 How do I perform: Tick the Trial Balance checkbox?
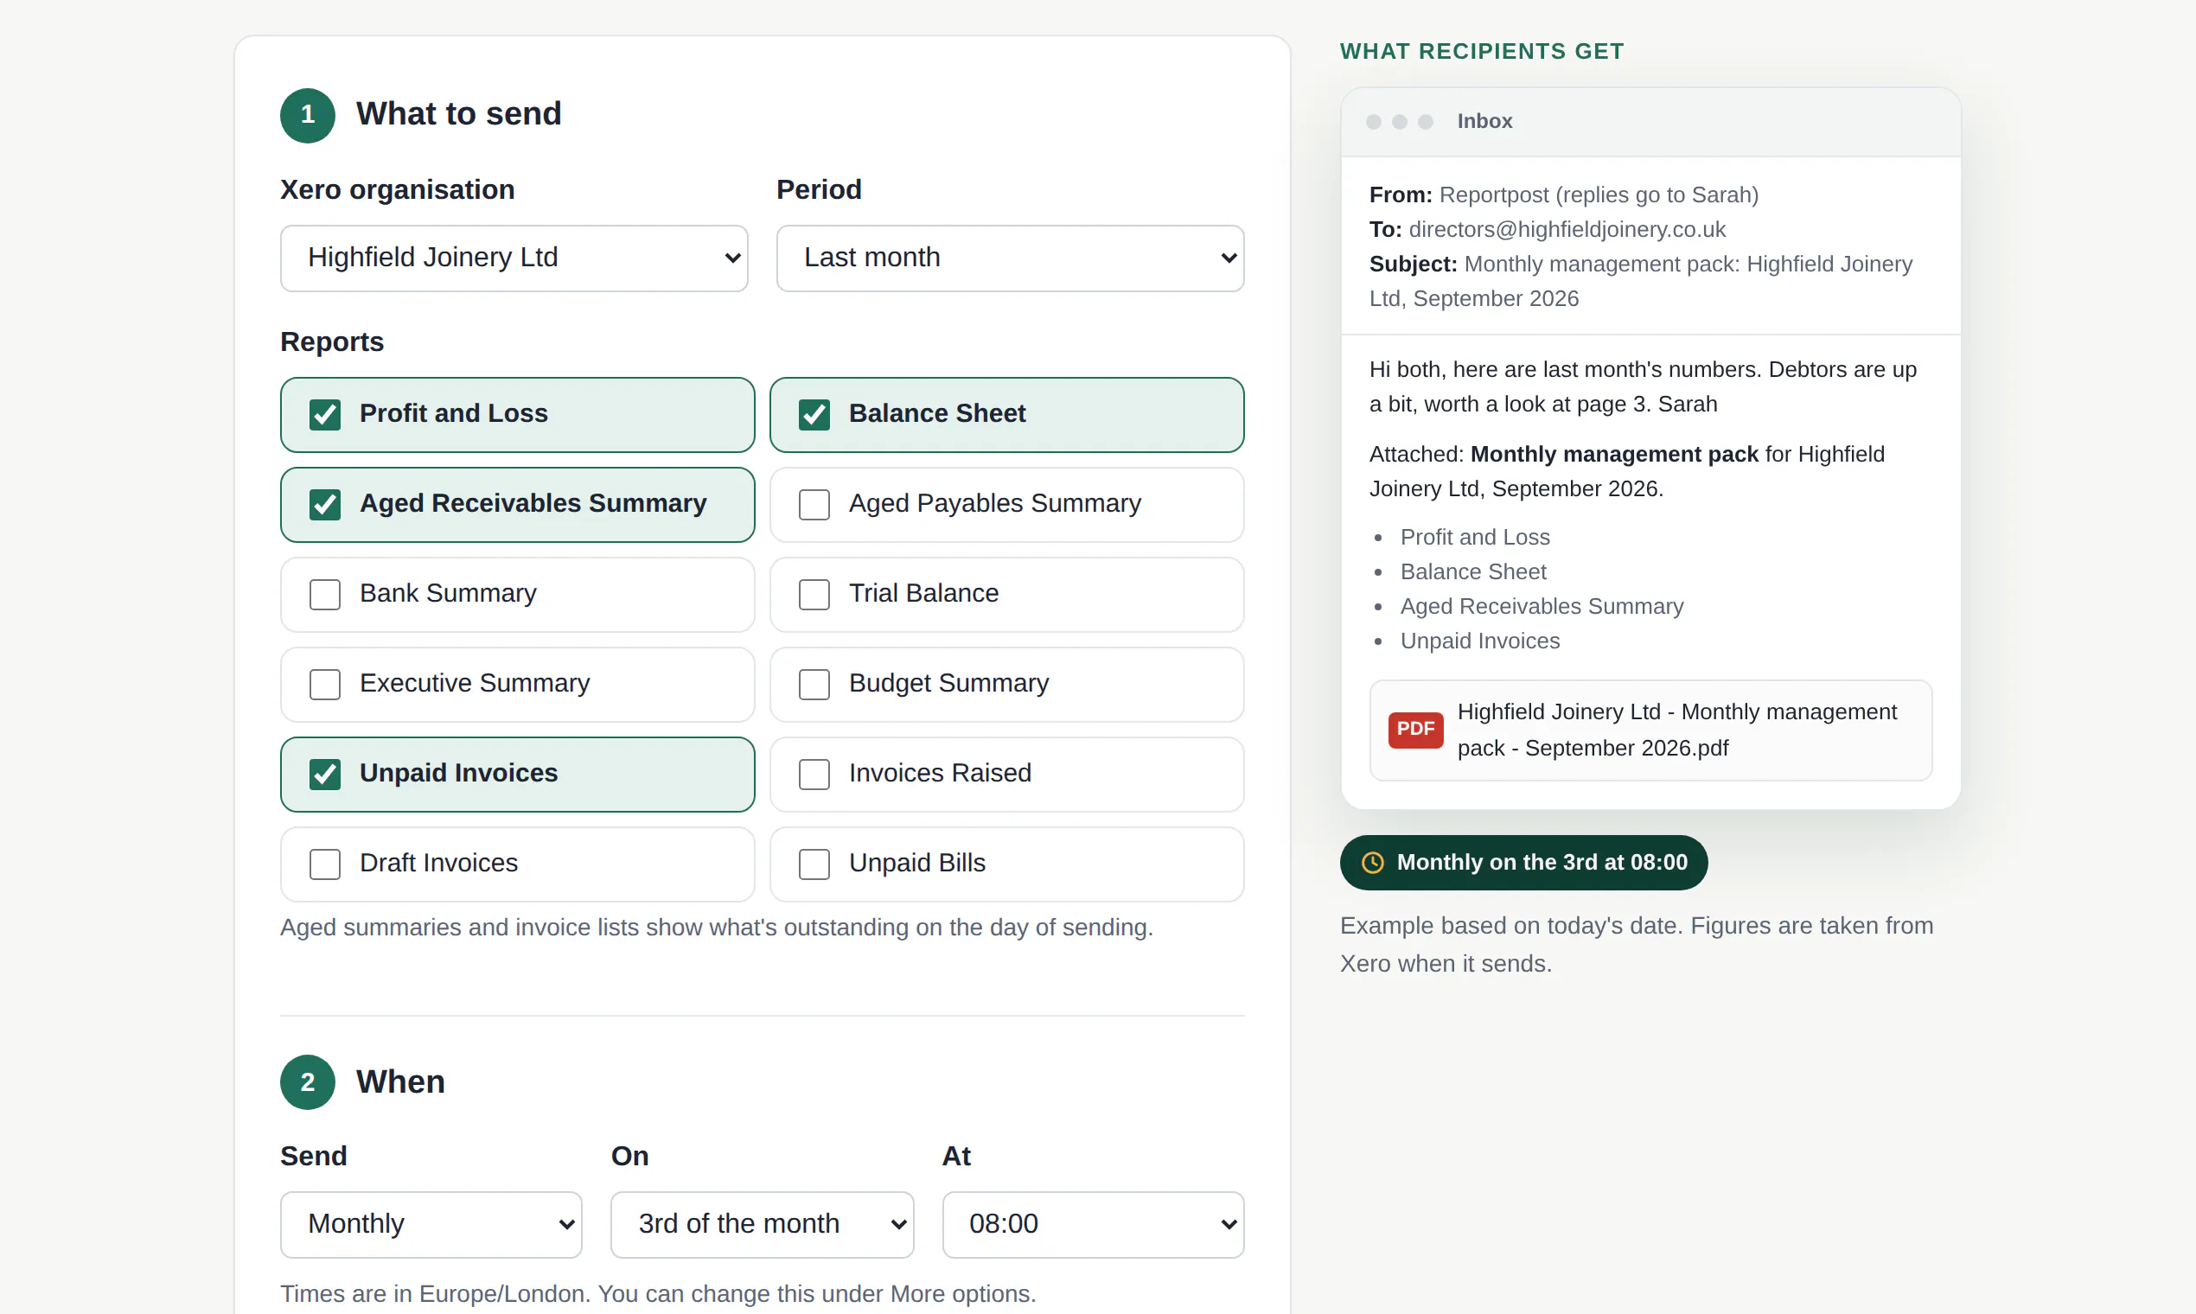[814, 594]
